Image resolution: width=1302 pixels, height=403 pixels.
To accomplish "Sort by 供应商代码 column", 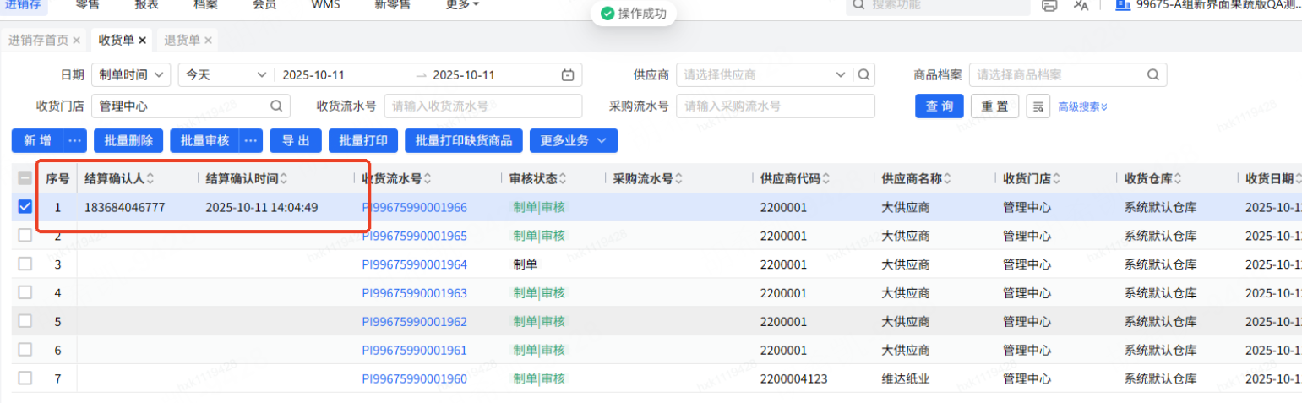I will click(x=825, y=178).
